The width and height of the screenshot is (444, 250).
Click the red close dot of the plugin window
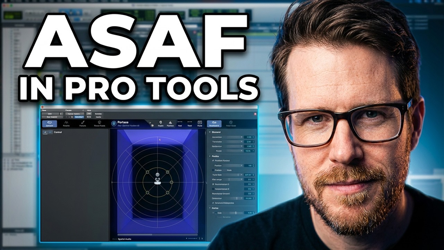(42, 107)
